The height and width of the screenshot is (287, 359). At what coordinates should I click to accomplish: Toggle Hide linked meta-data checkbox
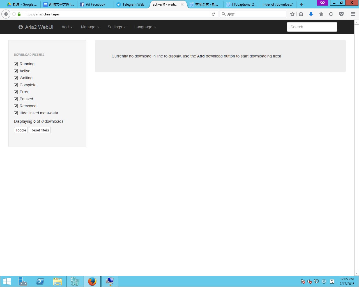(x=16, y=113)
